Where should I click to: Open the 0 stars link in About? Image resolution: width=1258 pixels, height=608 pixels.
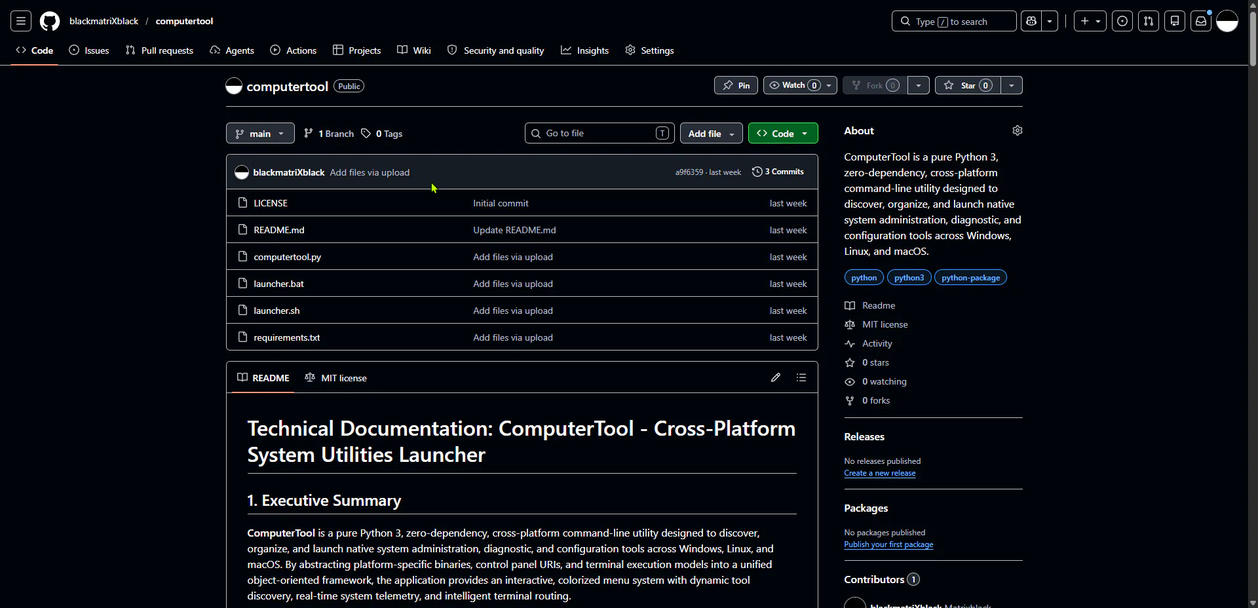(875, 362)
